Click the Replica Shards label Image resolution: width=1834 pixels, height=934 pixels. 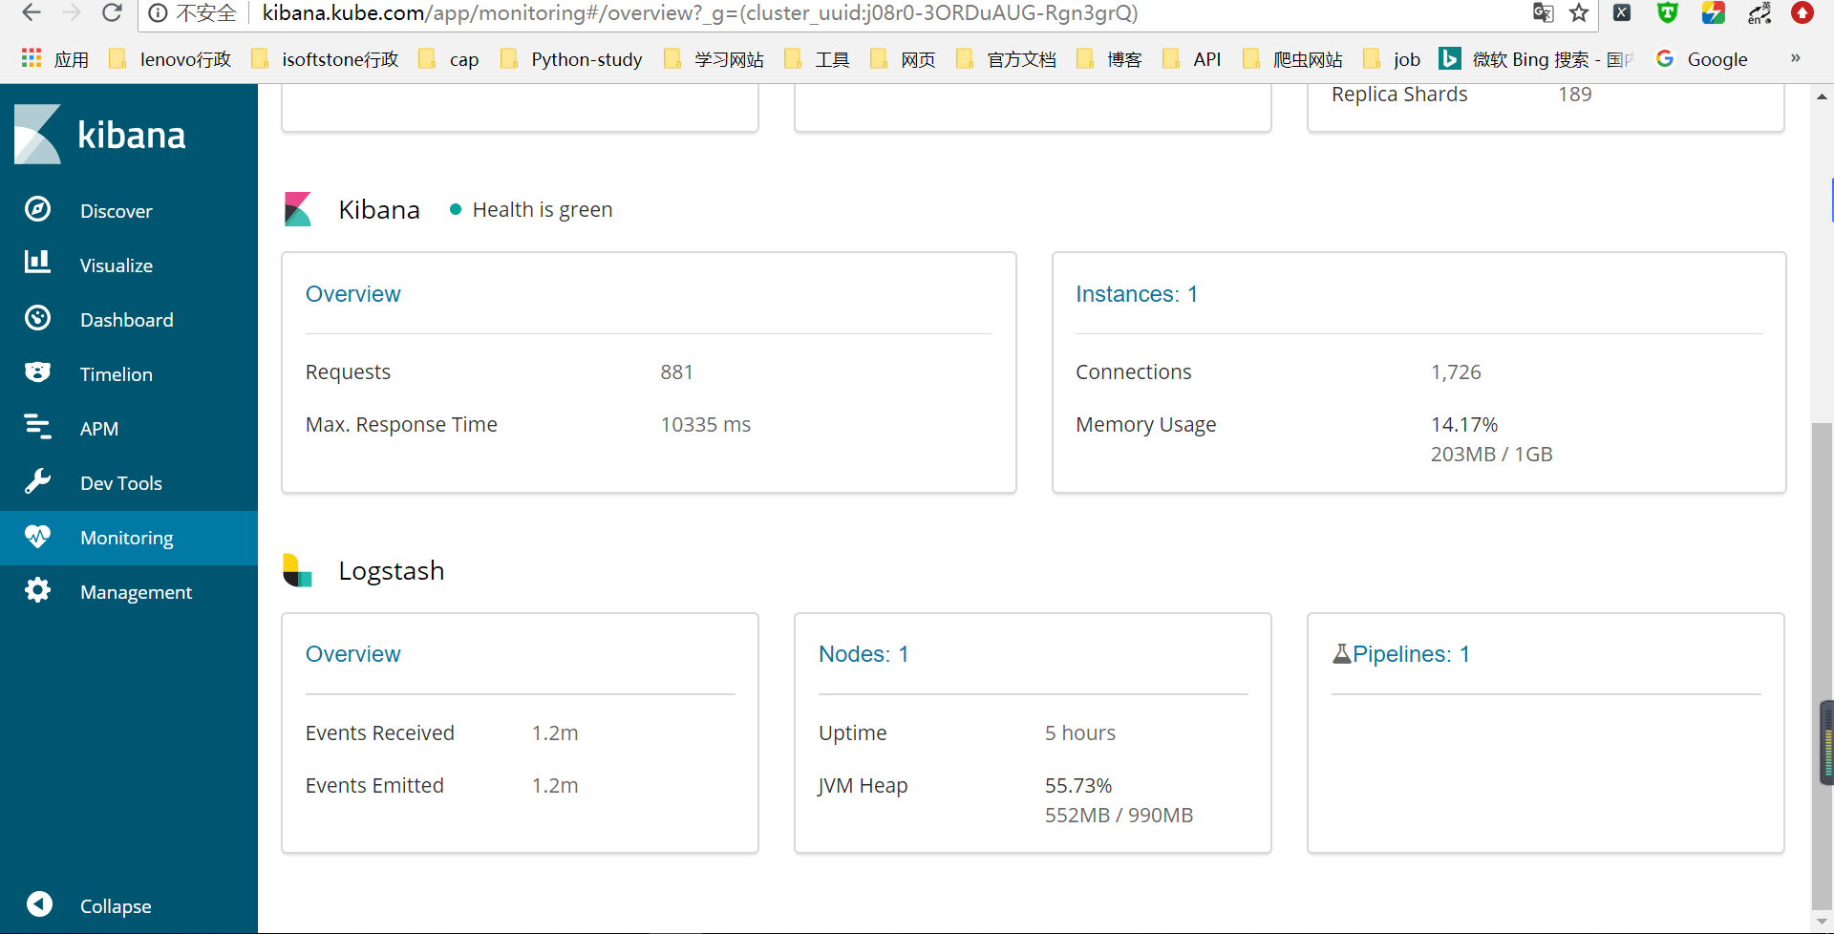1399,95
